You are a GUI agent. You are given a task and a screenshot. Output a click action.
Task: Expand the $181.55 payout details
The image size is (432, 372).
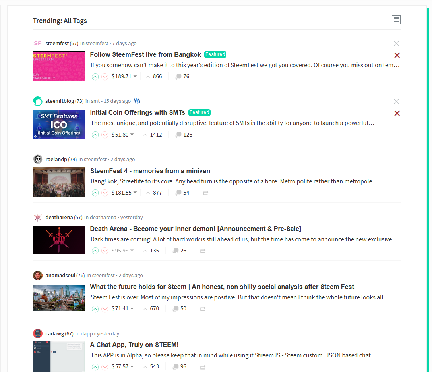(124, 193)
